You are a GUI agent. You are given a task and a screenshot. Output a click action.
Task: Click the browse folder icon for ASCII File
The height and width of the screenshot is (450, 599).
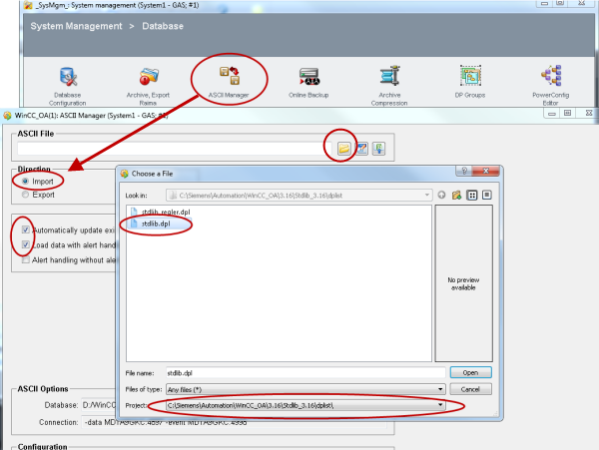pyautogui.click(x=342, y=148)
